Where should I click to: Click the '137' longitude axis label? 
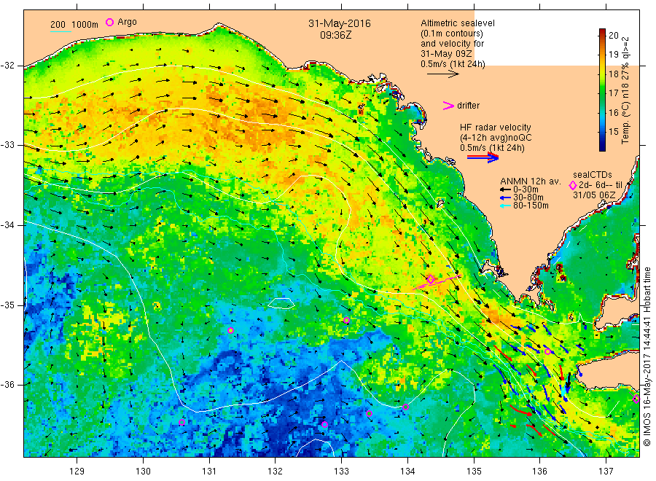[x=606, y=471]
